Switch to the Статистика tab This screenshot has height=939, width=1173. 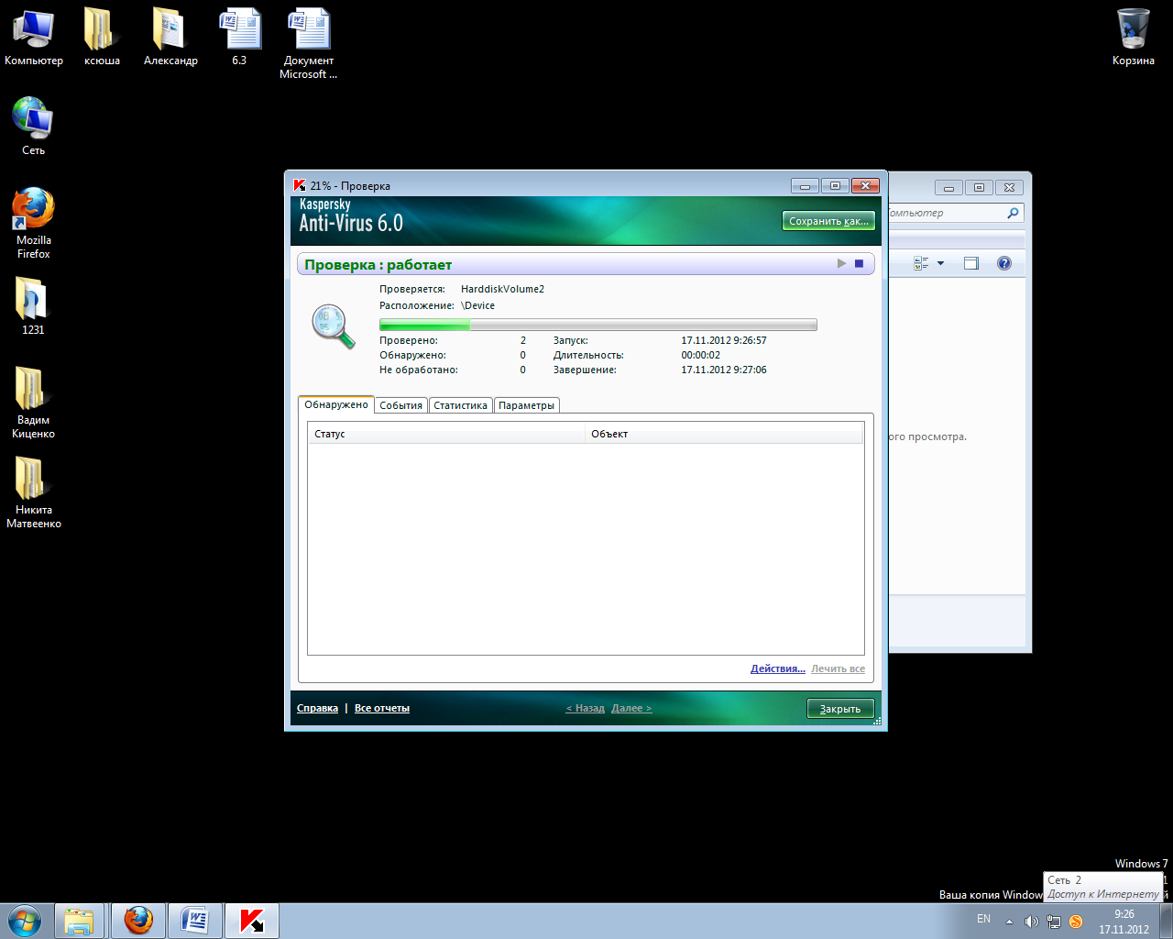[x=461, y=405]
